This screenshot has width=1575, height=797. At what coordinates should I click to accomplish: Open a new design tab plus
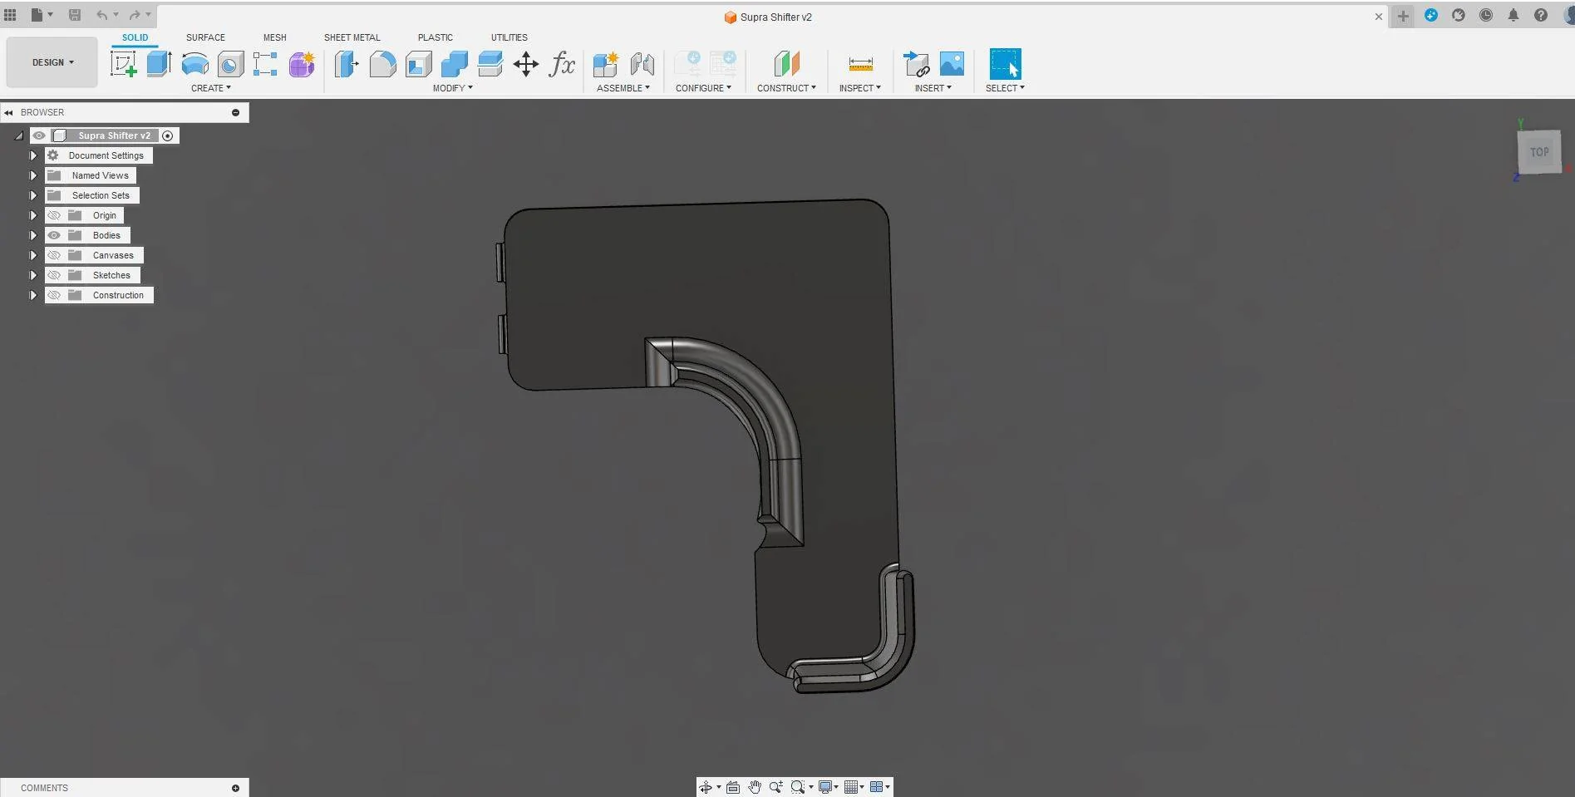tap(1403, 16)
